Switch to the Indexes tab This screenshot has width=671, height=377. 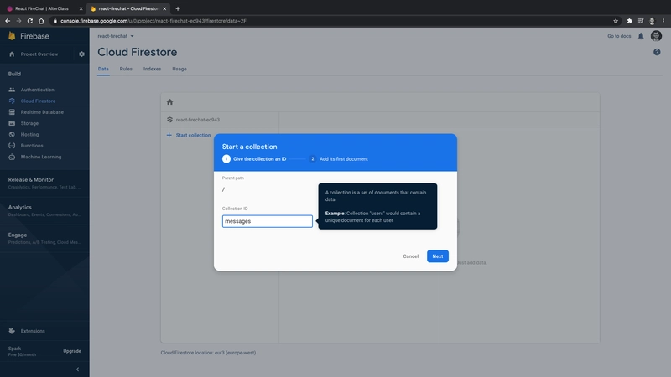click(152, 69)
